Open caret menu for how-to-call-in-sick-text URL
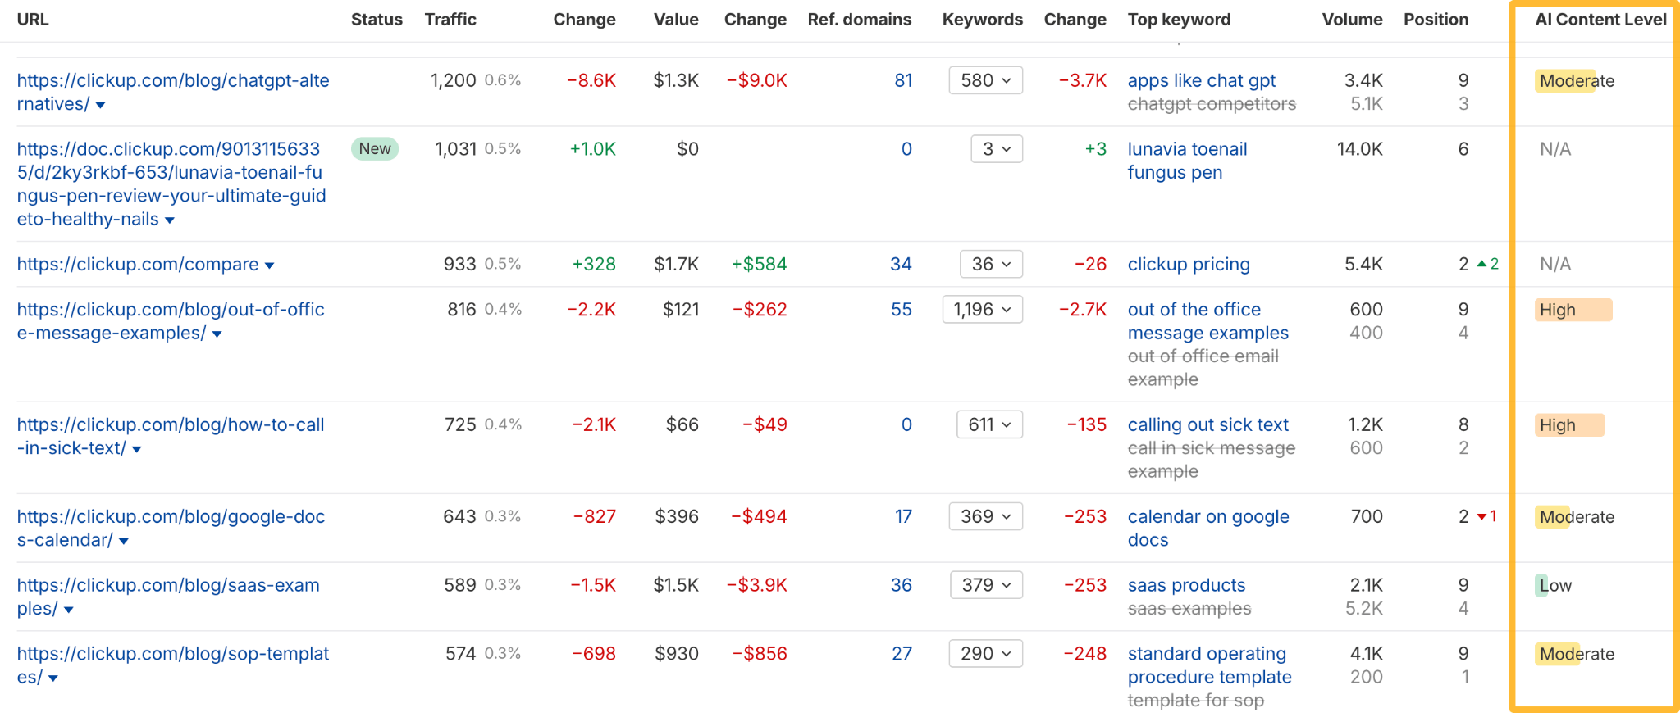 coord(137,449)
